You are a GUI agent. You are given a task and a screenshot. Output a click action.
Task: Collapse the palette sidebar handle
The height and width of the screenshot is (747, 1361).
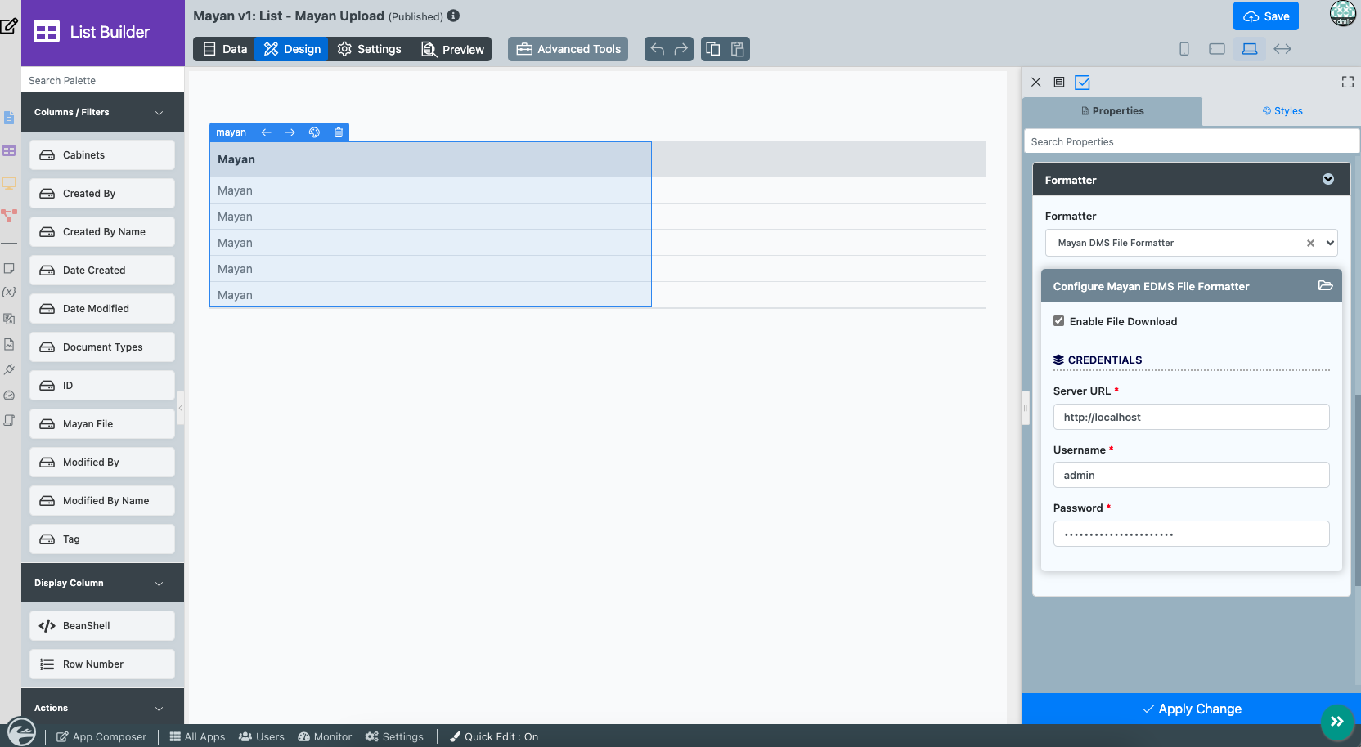click(x=181, y=407)
